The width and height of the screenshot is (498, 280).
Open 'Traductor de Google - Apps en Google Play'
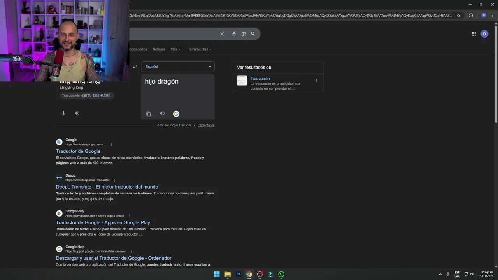[103, 222]
